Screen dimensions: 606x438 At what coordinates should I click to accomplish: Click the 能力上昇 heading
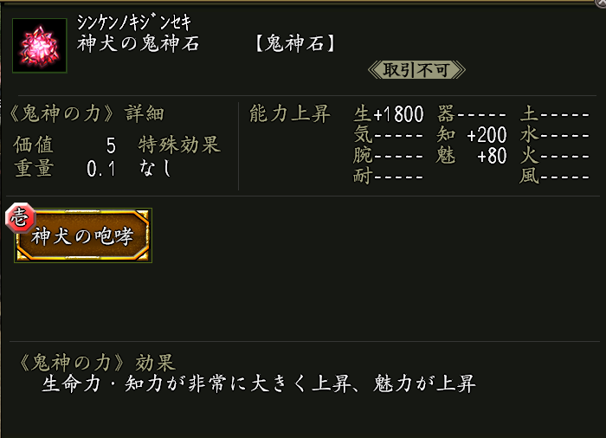coord(289,113)
